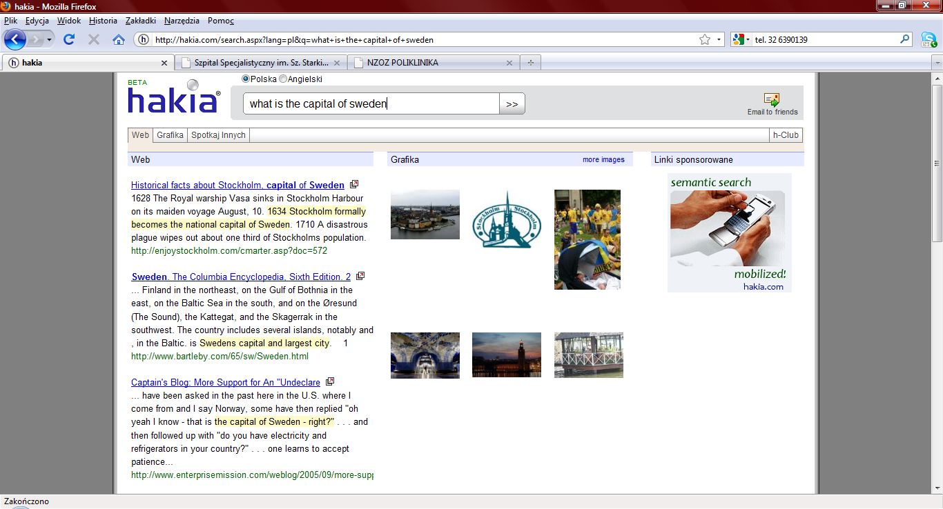
Task: Open the h-Club tab
Action: pos(786,135)
